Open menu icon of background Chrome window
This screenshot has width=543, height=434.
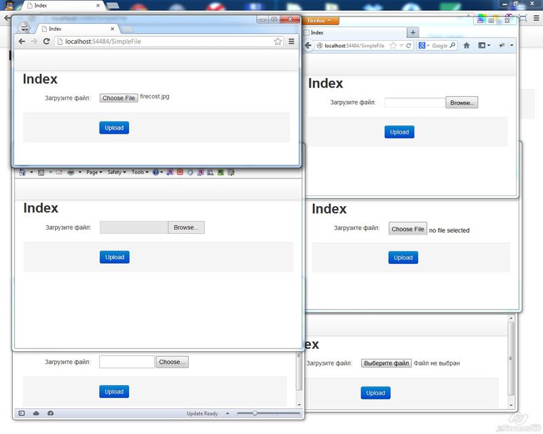coord(536,18)
